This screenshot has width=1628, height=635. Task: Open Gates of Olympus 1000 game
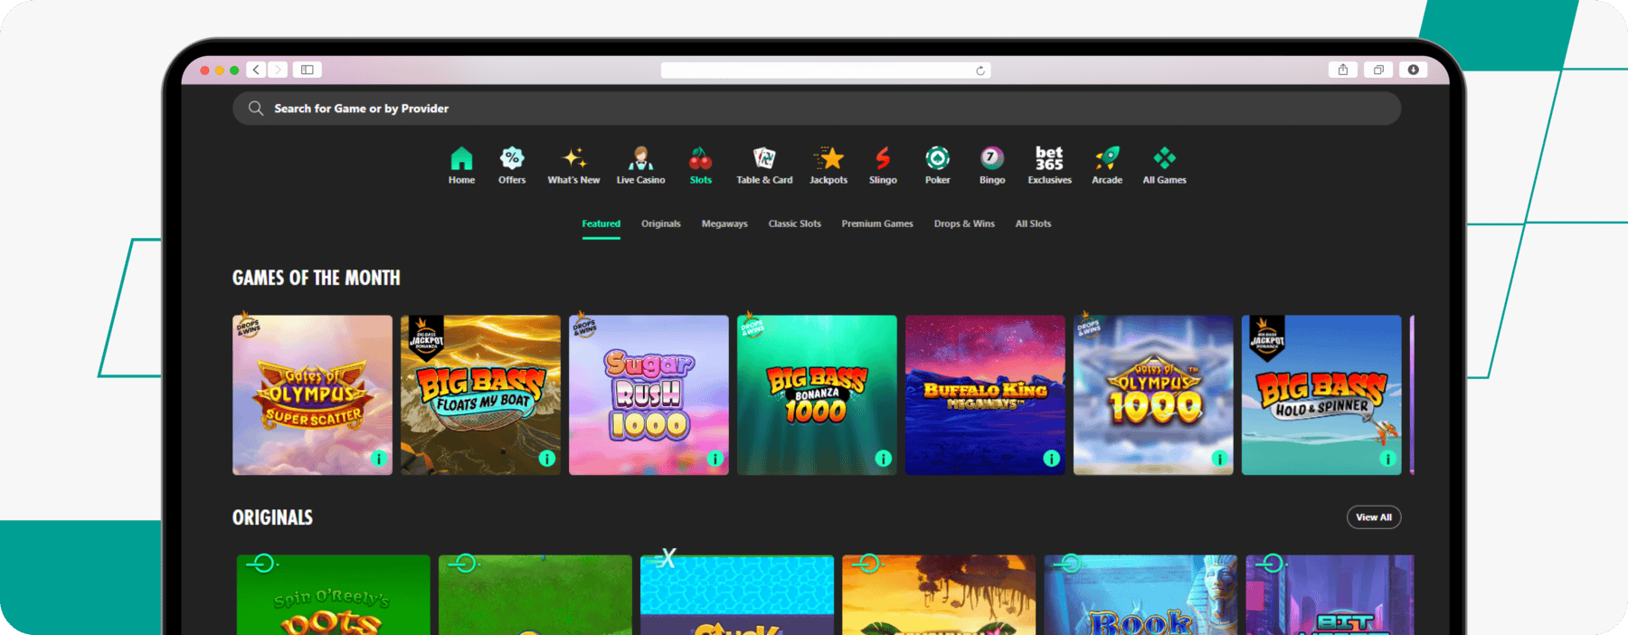(1153, 395)
